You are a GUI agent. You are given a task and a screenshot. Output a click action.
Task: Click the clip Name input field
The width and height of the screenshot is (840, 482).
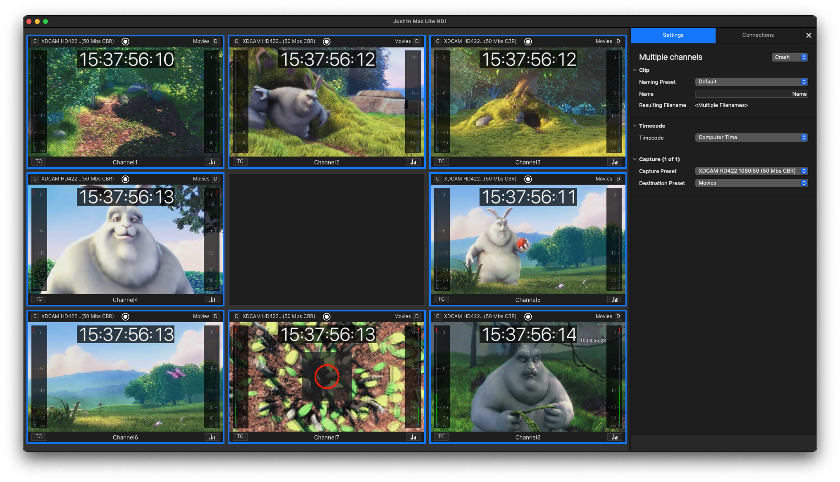point(751,94)
